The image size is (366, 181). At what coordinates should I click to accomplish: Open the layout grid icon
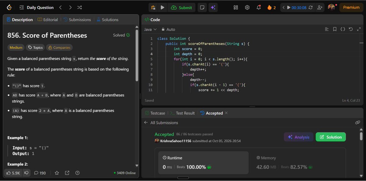coord(236,7)
